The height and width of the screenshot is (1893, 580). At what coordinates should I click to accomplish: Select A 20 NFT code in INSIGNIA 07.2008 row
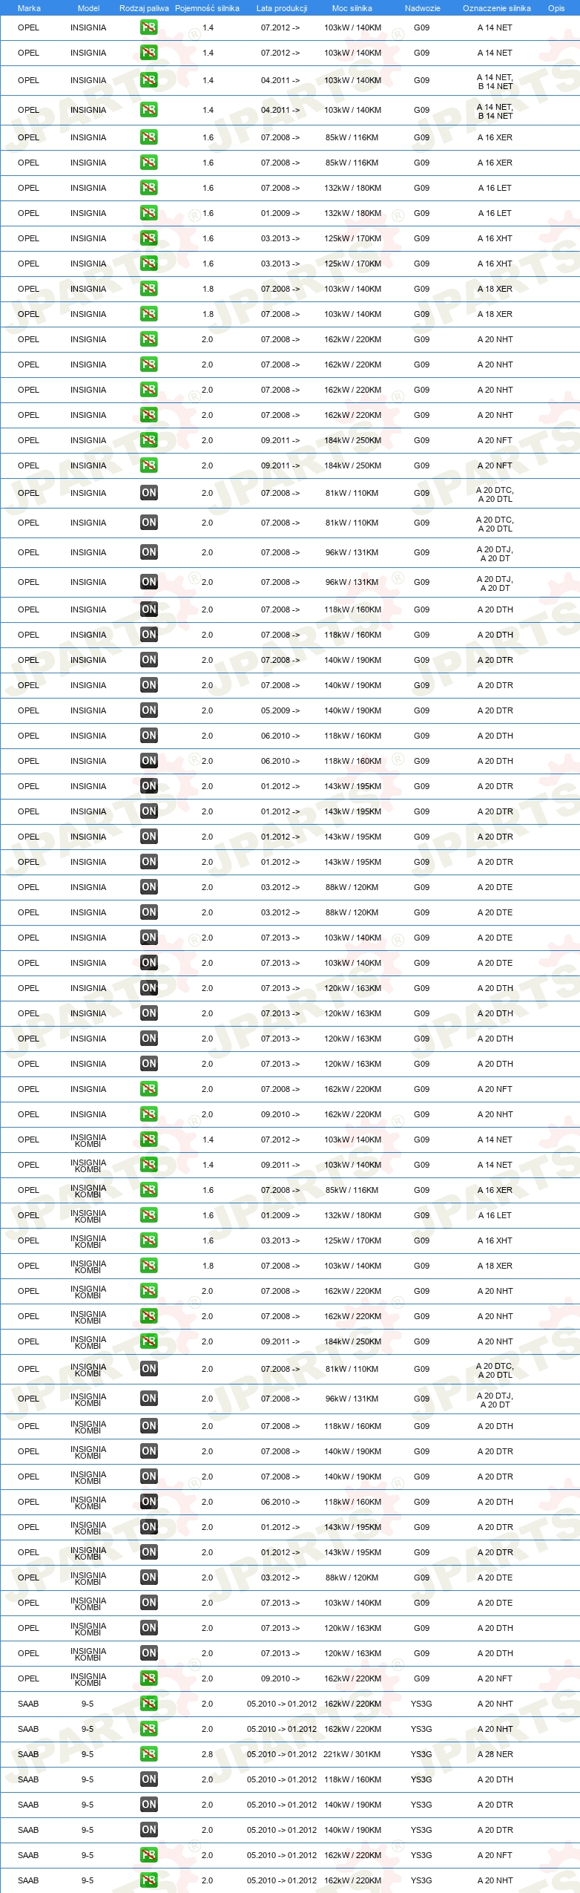pyautogui.click(x=495, y=1089)
